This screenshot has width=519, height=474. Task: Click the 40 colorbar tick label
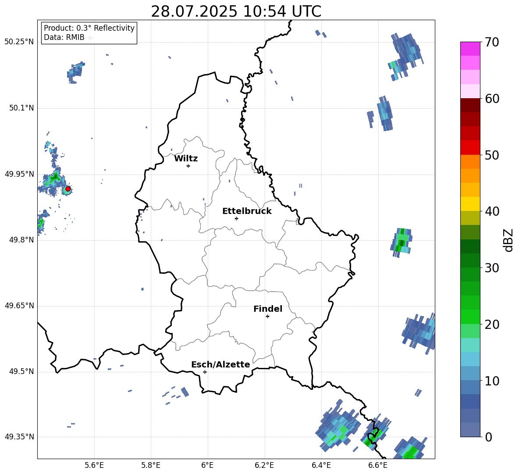tap(492, 211)
